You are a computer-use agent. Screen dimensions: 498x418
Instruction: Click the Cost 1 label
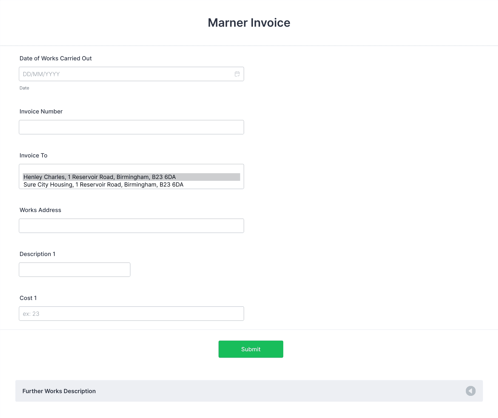click(x=28, y=298)
